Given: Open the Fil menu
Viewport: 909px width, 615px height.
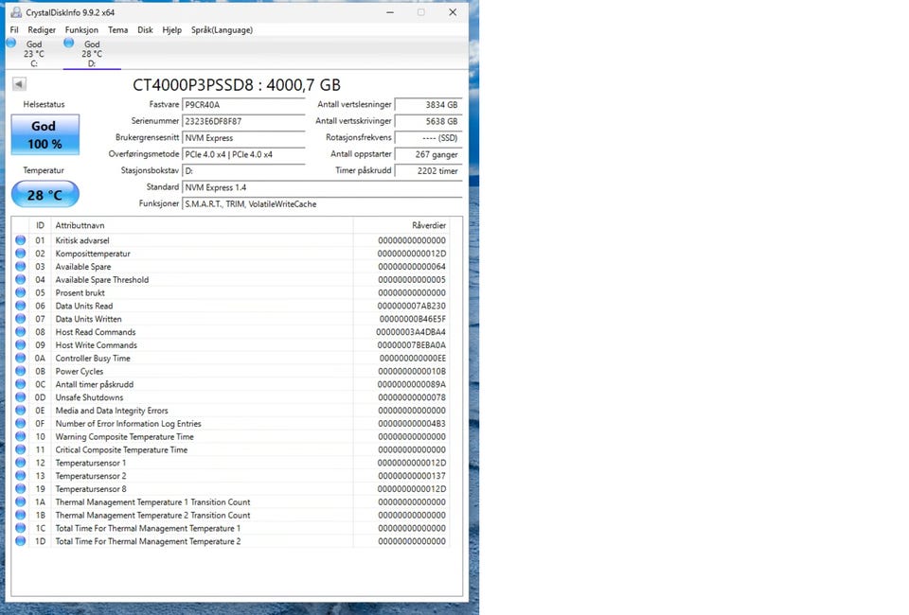Looking at the screenshot, I should (x=14, y=29).
